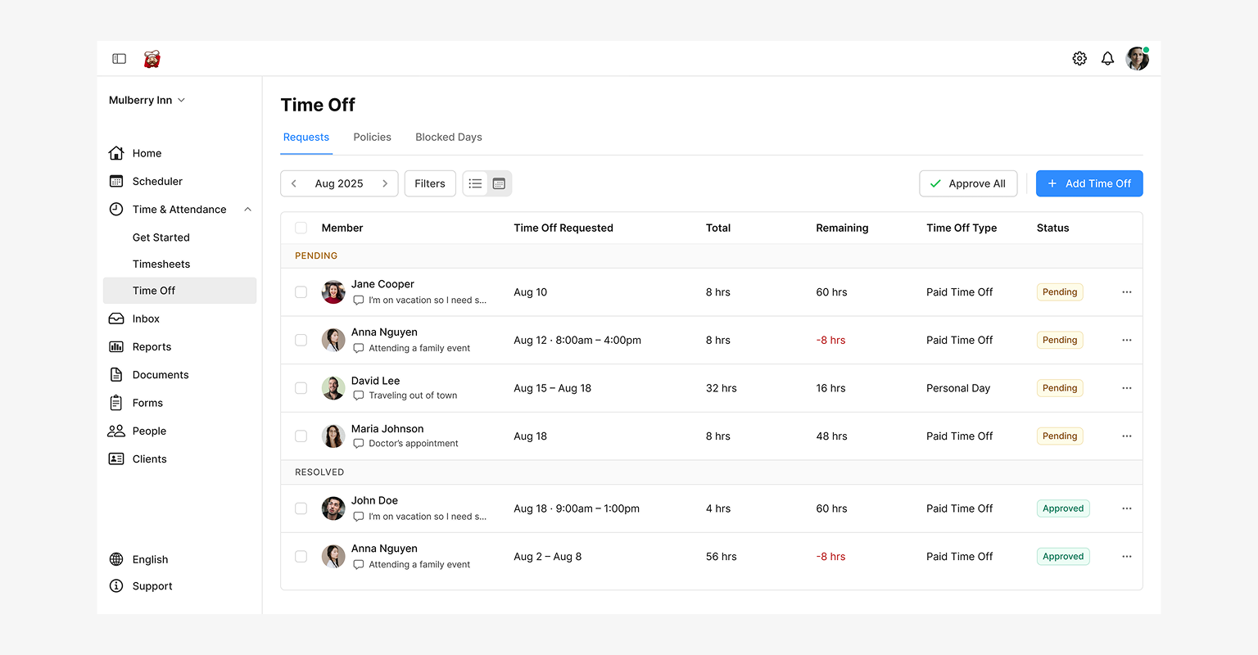
Task: Switch to the Blocked Days tab
Action: click(449, 137)
